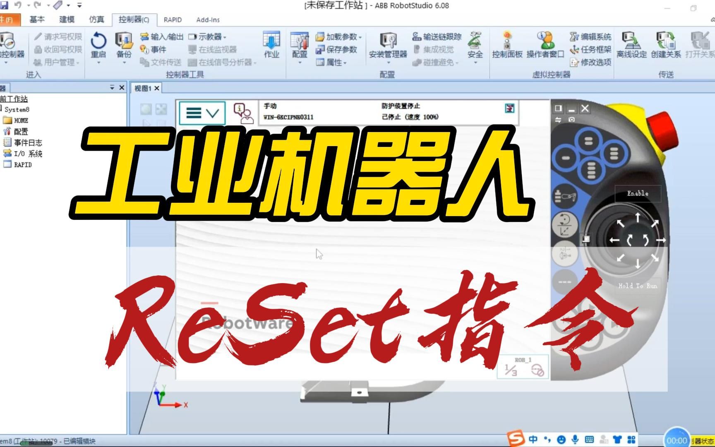Image resolution: width=715 pixels, height=447 pixels.
Task: Click the top programmable key on pendant
Action: (588, 141)
